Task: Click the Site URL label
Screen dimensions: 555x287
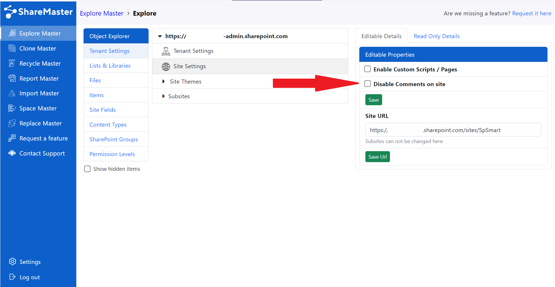Action: pos(377,116)
